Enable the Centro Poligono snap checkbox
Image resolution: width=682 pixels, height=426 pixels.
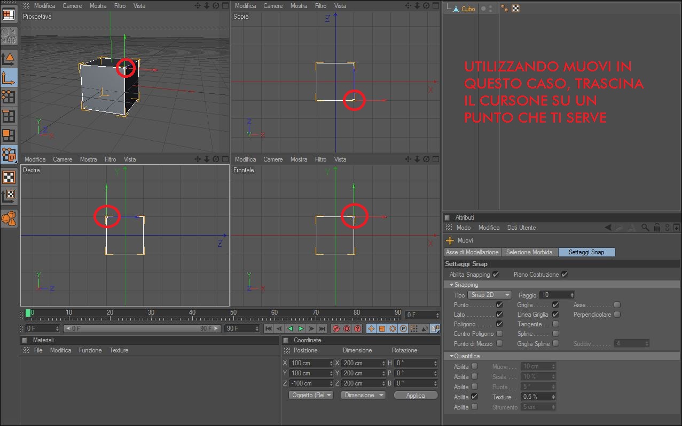pyautogui.click(x=500, y=334)
